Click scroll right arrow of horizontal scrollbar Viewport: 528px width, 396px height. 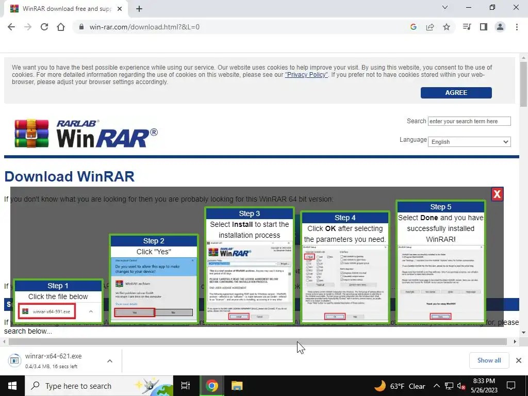[515, 341]
